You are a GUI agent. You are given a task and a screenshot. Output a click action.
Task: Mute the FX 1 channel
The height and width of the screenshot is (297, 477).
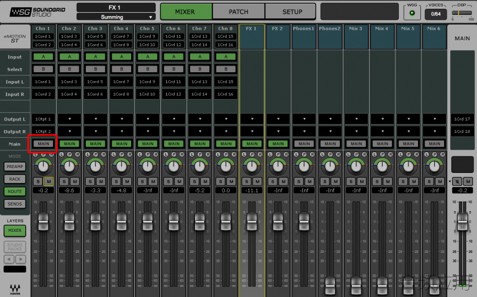click(258, 182)
